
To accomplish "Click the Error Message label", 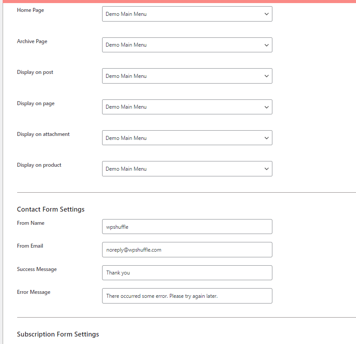I will pyautogui.click(x=33, y=292).
